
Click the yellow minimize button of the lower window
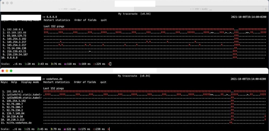pos(7,71)
